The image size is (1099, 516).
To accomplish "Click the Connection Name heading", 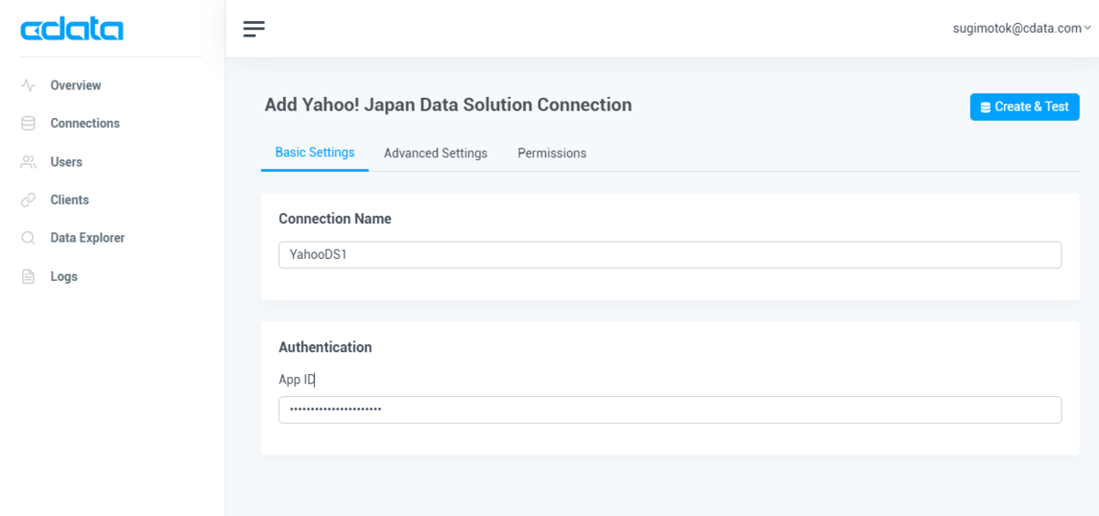I will coord(335,219).
